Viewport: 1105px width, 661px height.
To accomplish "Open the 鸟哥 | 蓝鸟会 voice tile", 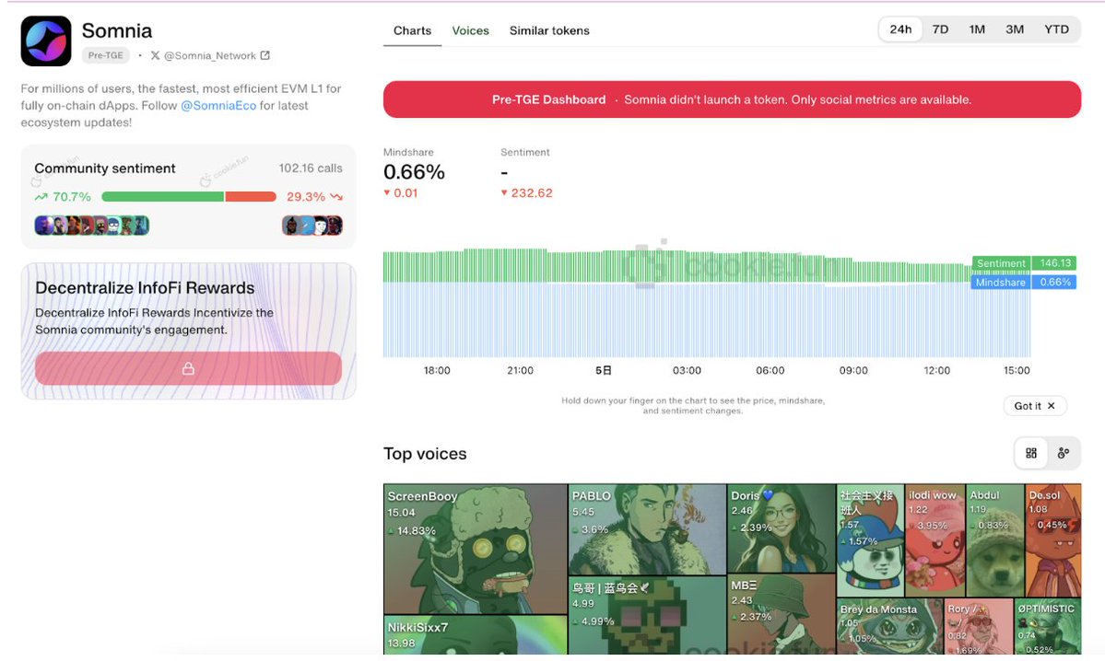I will (x=647, y=615).
